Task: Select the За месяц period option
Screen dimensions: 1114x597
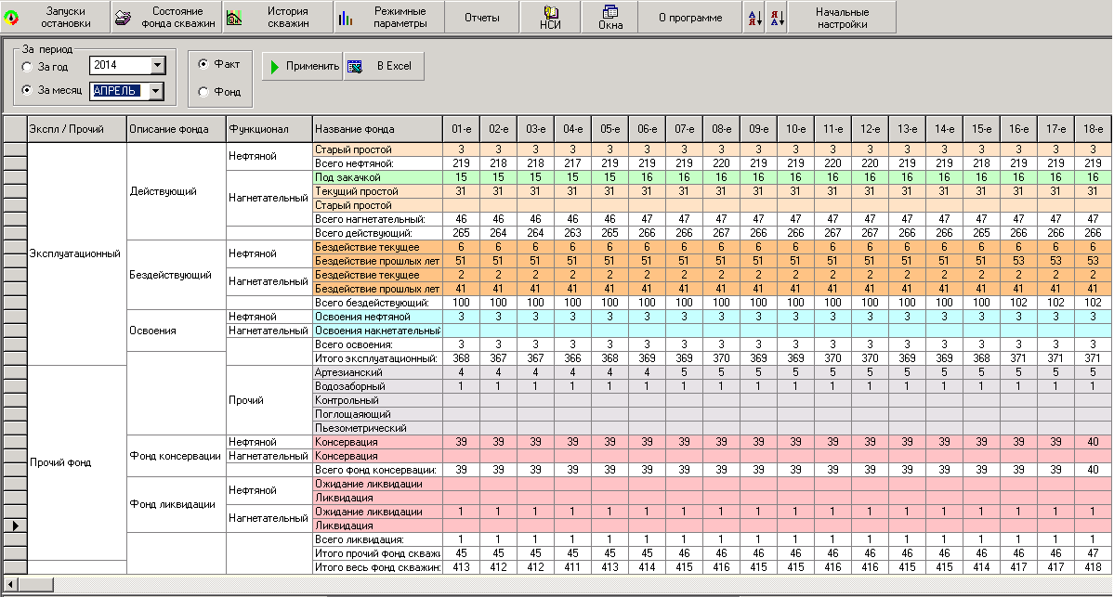Action: click(x=27, y=90)
